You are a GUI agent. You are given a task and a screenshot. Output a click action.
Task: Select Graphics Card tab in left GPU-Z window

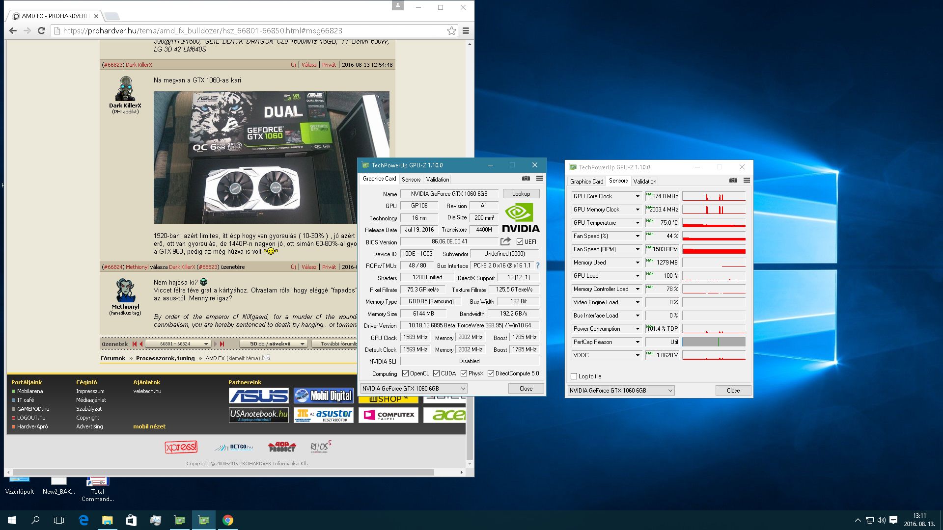click(x=379, y=179)
